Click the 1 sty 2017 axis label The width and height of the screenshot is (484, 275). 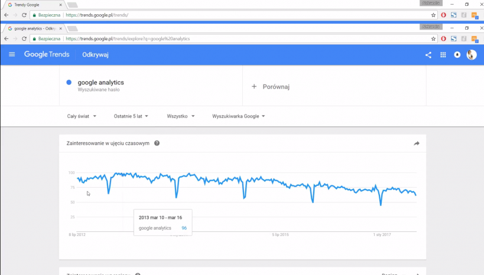pos(382,235)
